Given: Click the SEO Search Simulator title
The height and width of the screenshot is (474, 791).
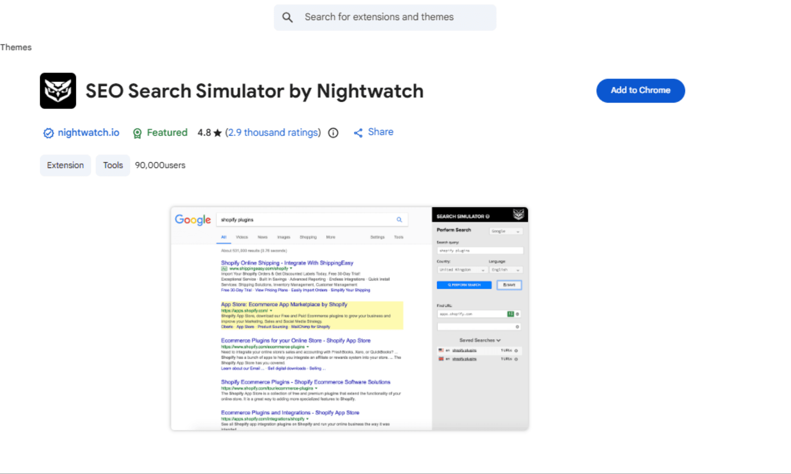Looking at the screenshot, I should pos(255,91).
